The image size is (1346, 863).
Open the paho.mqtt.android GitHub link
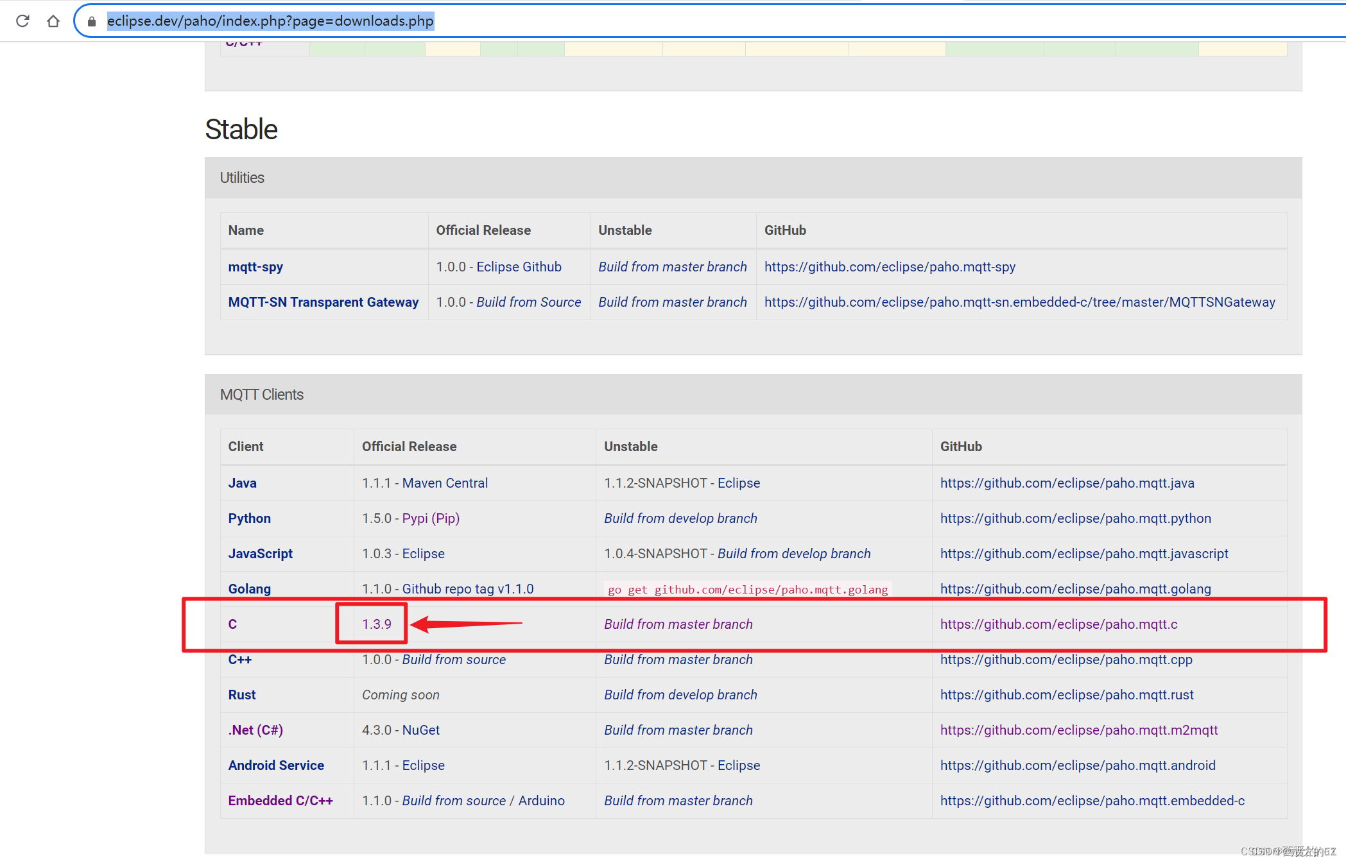click(1078, 765)
